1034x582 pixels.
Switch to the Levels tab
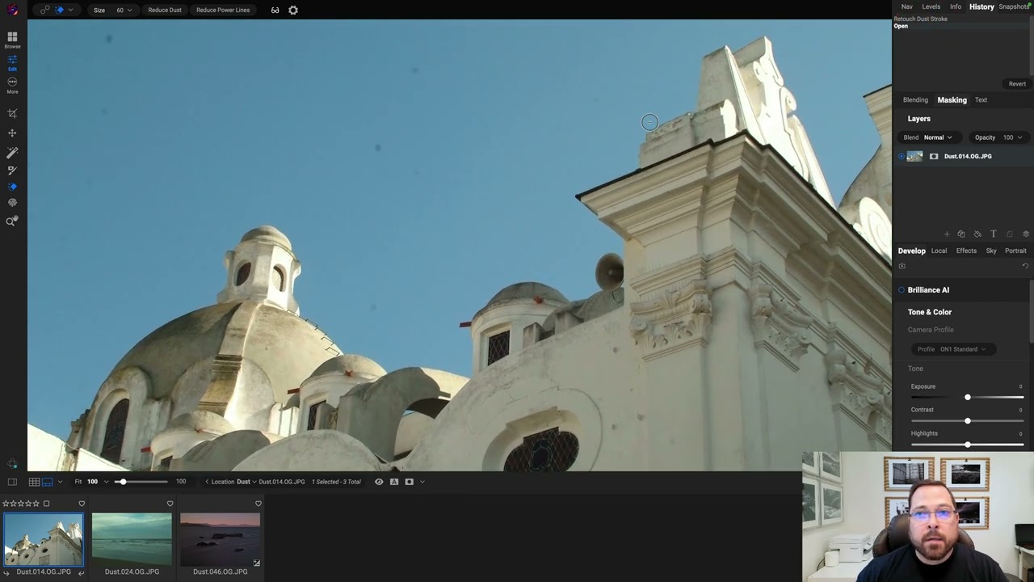[x=931, y=6]
